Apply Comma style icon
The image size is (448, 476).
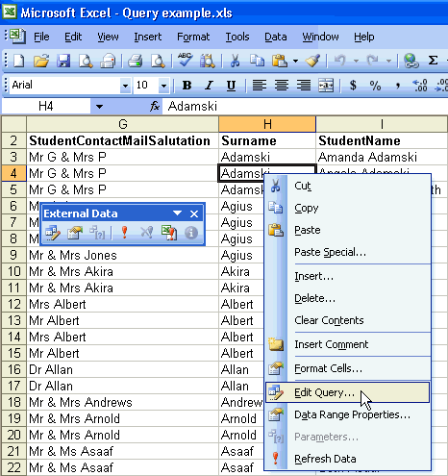point(397,86)
